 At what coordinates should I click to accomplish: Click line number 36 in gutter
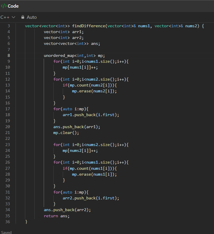(x=8, y=222)
